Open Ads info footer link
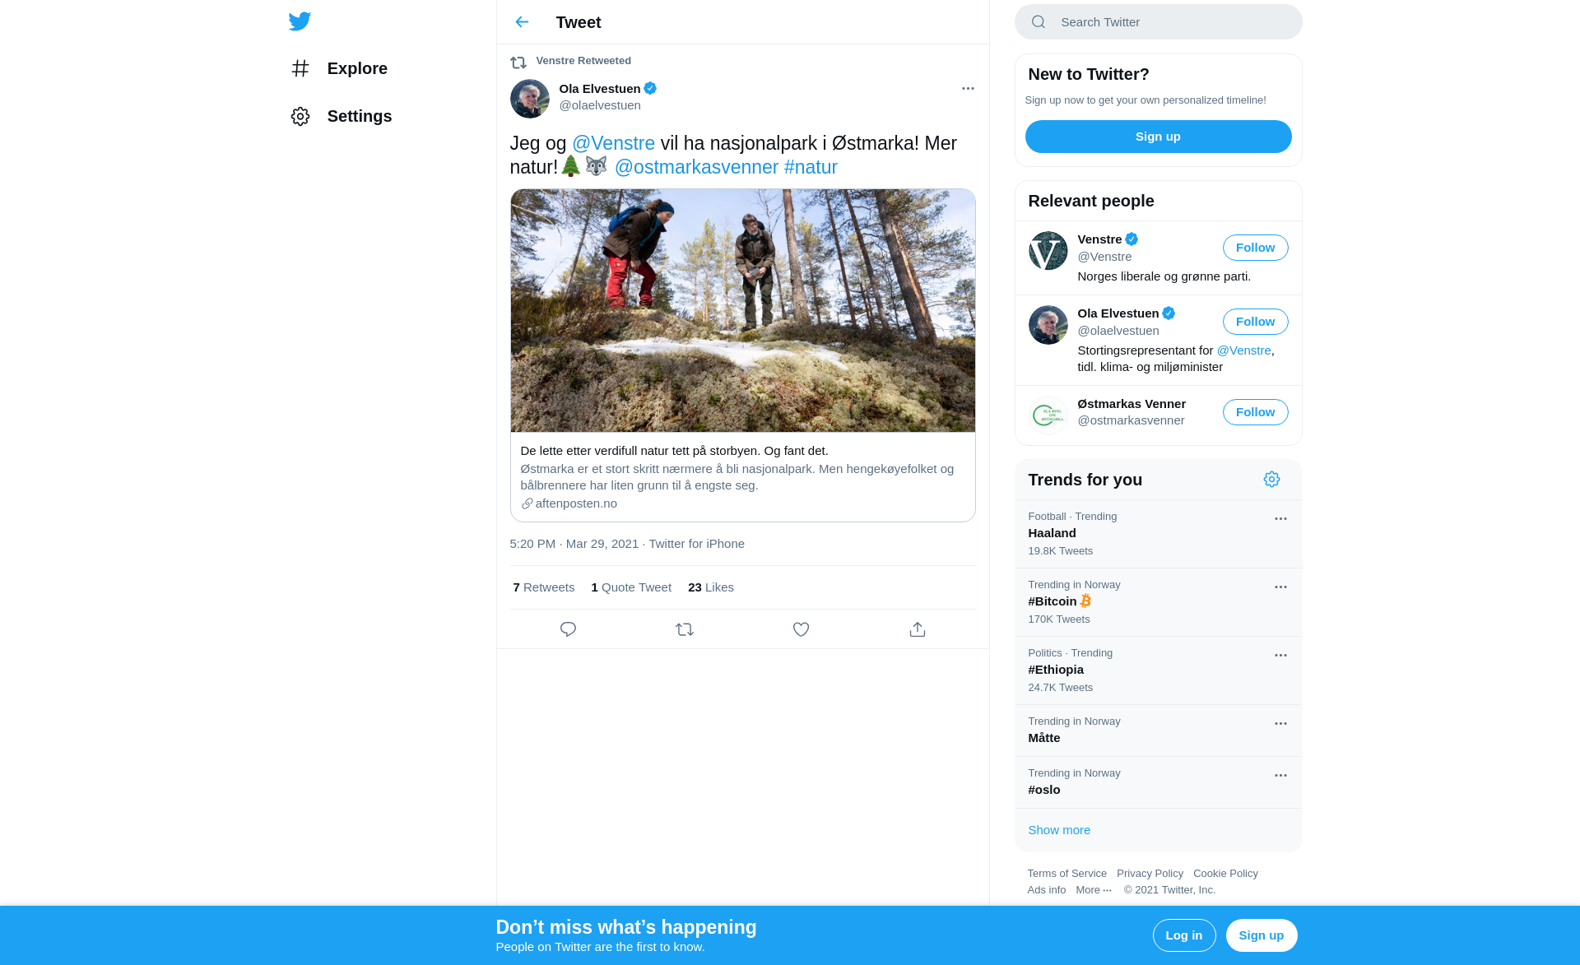 1046,890
